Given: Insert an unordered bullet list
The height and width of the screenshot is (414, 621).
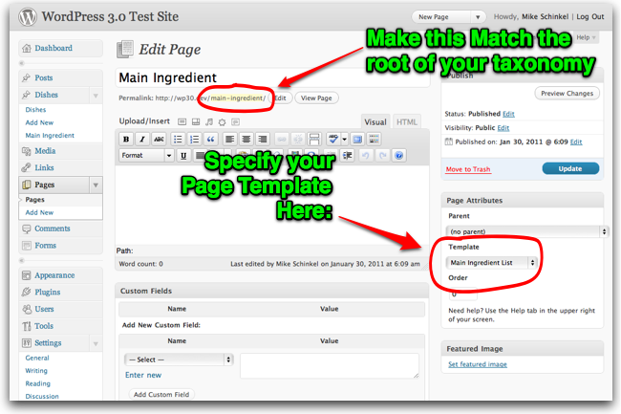Looking at the screenshot, I should click(178, 139).
